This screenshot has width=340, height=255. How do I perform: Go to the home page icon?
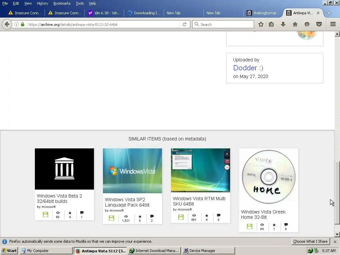pos(295,24)
